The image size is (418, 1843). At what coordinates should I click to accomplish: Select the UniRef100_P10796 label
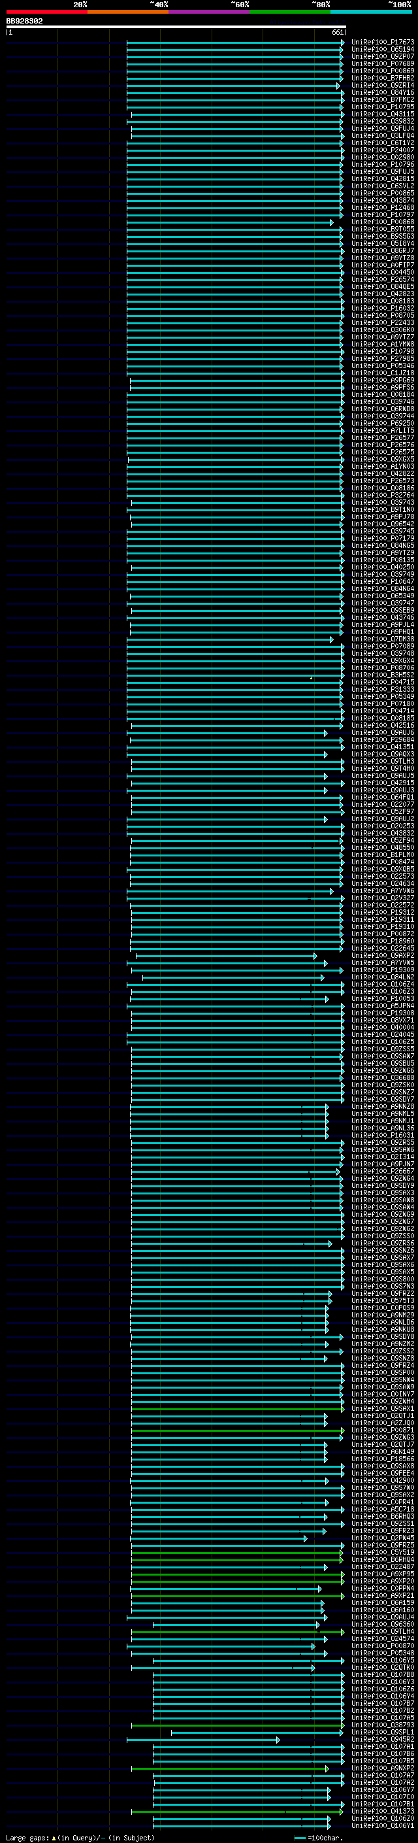tap(383, 164)
